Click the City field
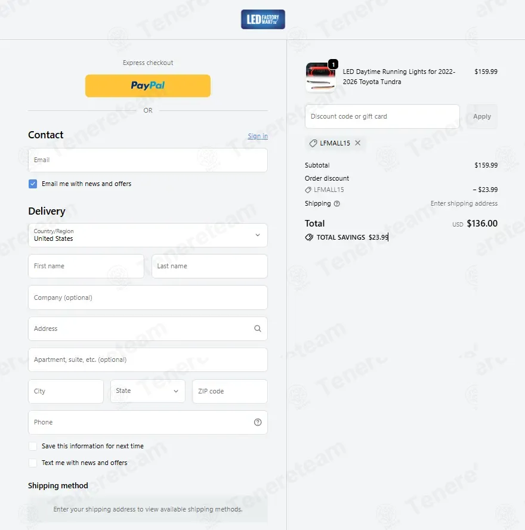 pyautogui.click(x=66, y=391)
